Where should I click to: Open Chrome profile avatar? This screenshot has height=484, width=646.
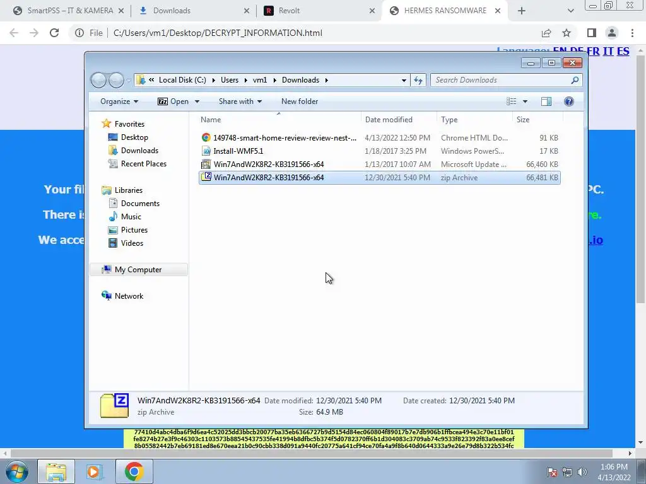pos(612,33)
